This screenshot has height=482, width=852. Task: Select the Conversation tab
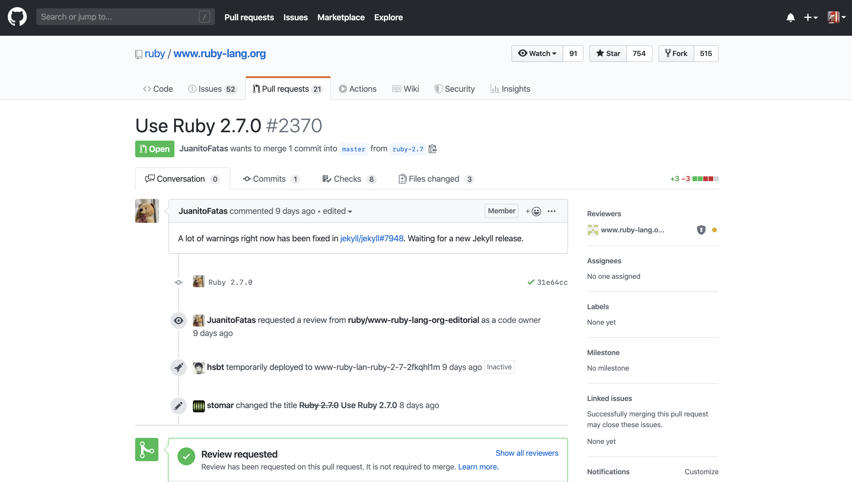coord(182,179)
